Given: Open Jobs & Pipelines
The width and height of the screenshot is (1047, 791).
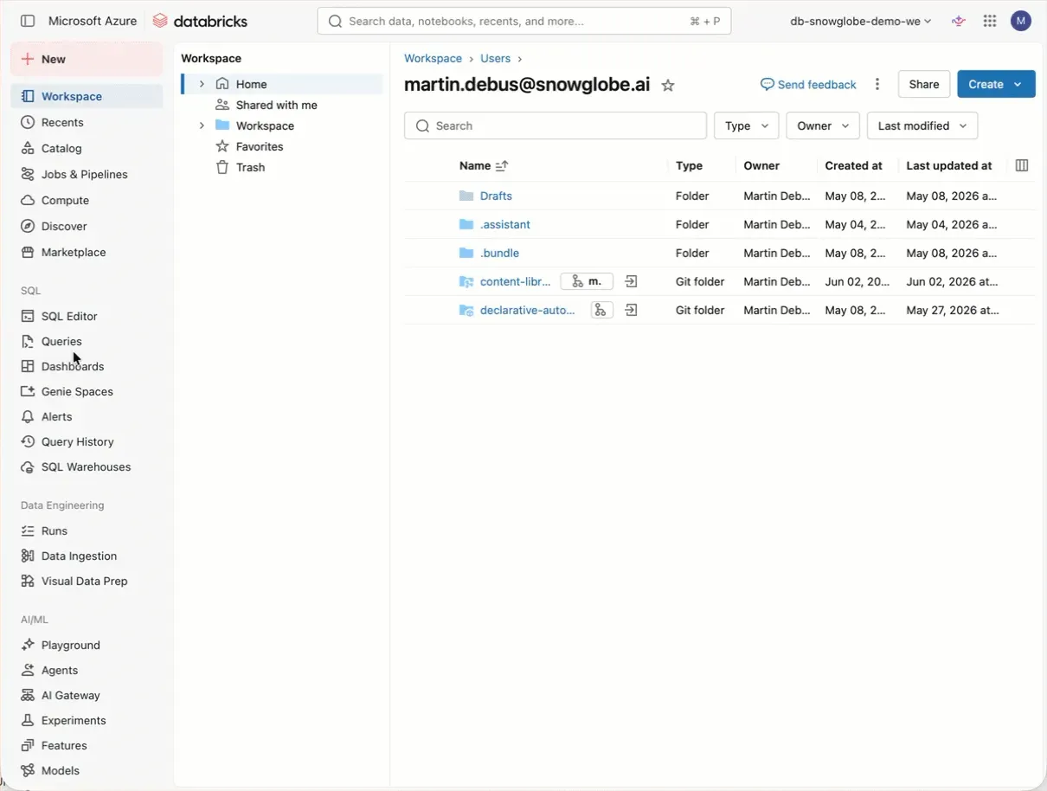Looking at the screenshot, I should click(x=87, y=174).
